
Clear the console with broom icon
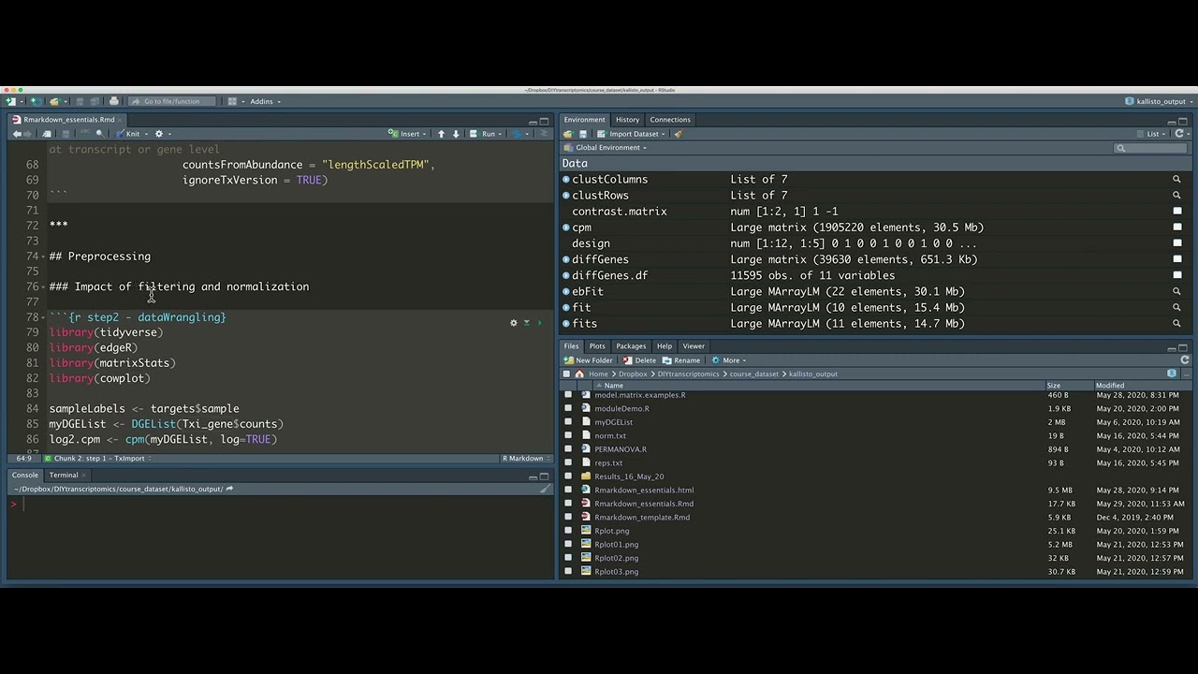click(545, 489)
